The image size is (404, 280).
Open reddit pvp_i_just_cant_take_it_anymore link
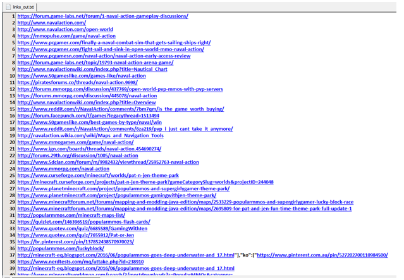tap(125, 129)
